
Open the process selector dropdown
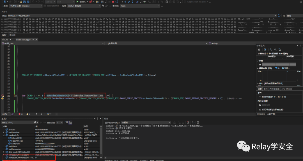pos(41,6)
